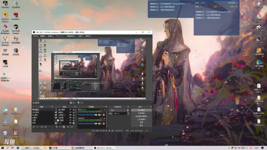Click 停止推流 stop streaming button
The height and width of the screenshot is (150, 267).
141,110
